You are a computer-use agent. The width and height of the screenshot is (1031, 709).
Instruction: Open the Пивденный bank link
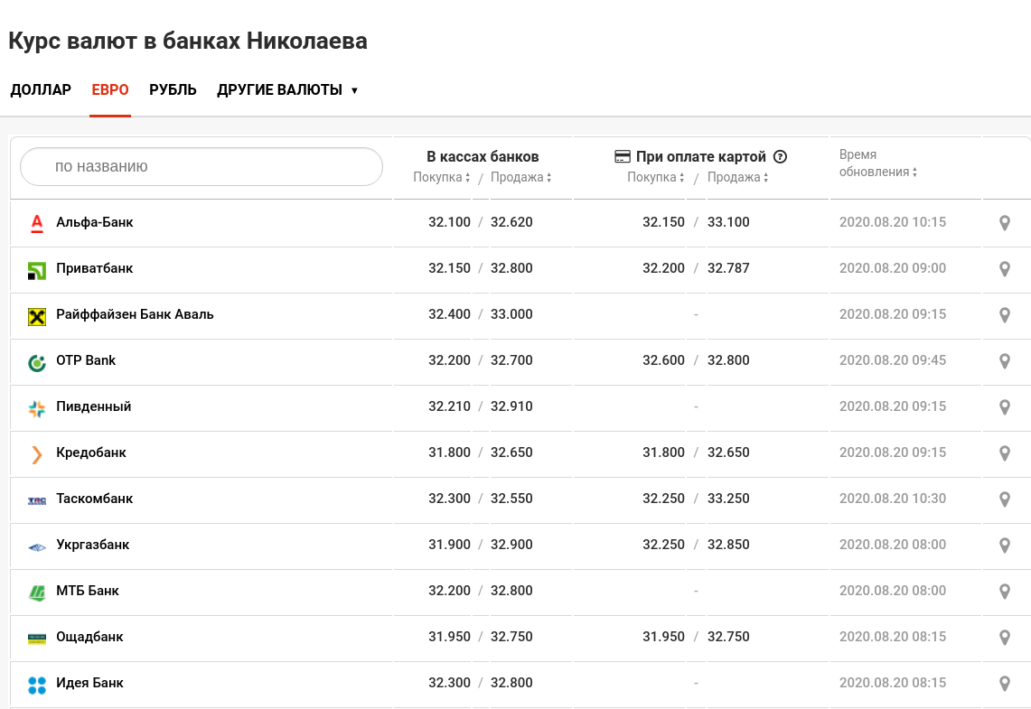click(94, 406)
